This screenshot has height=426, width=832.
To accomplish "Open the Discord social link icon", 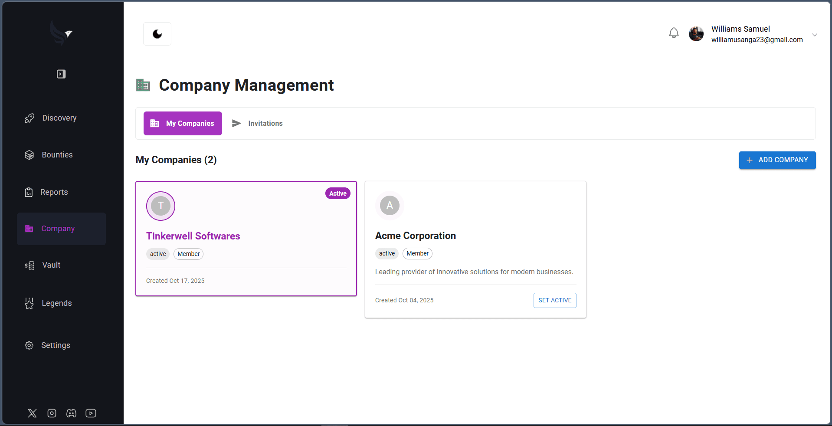I will pyautogui.click(x=72, y=413).
